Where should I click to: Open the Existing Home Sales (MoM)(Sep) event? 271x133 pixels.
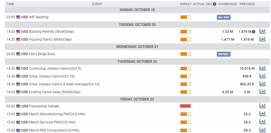point(55,92)
